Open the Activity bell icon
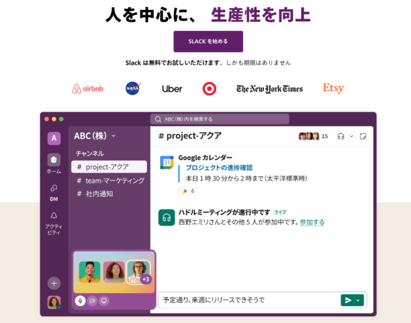This screenshot has height=323, width=411. [x=54, y=216]
